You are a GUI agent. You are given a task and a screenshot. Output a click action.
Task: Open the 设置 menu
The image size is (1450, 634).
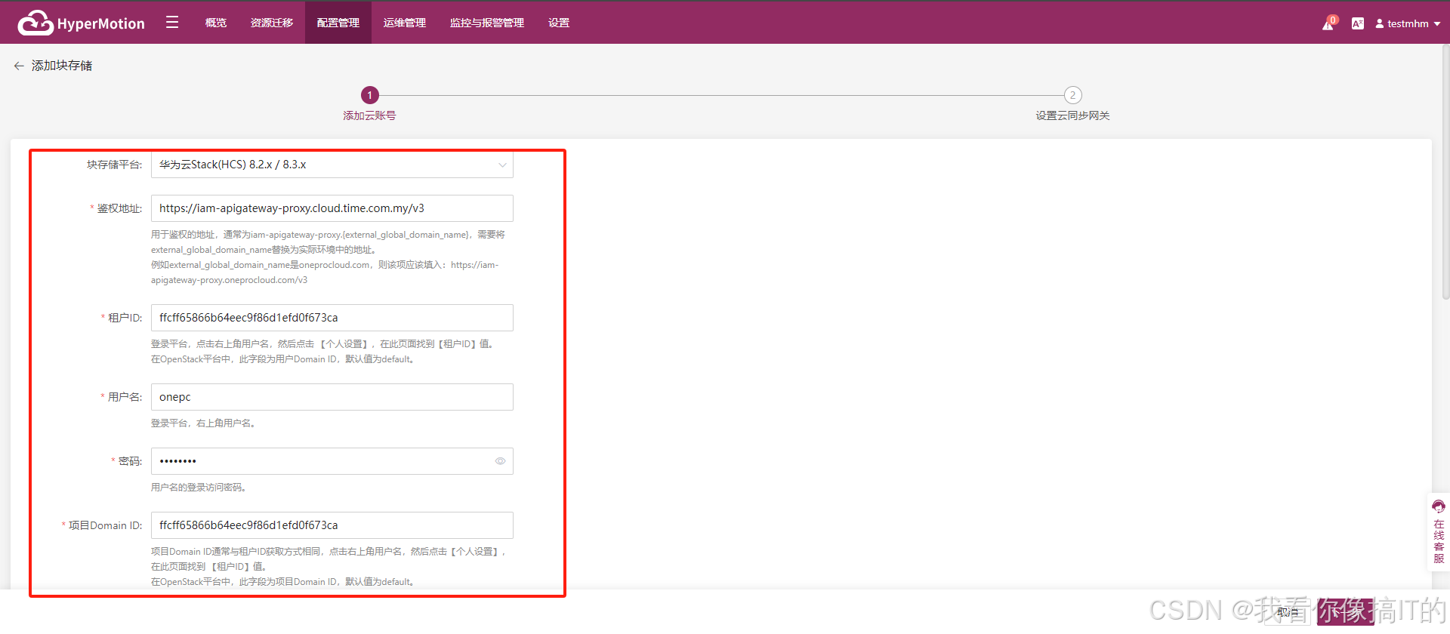(x=559, y=23)
